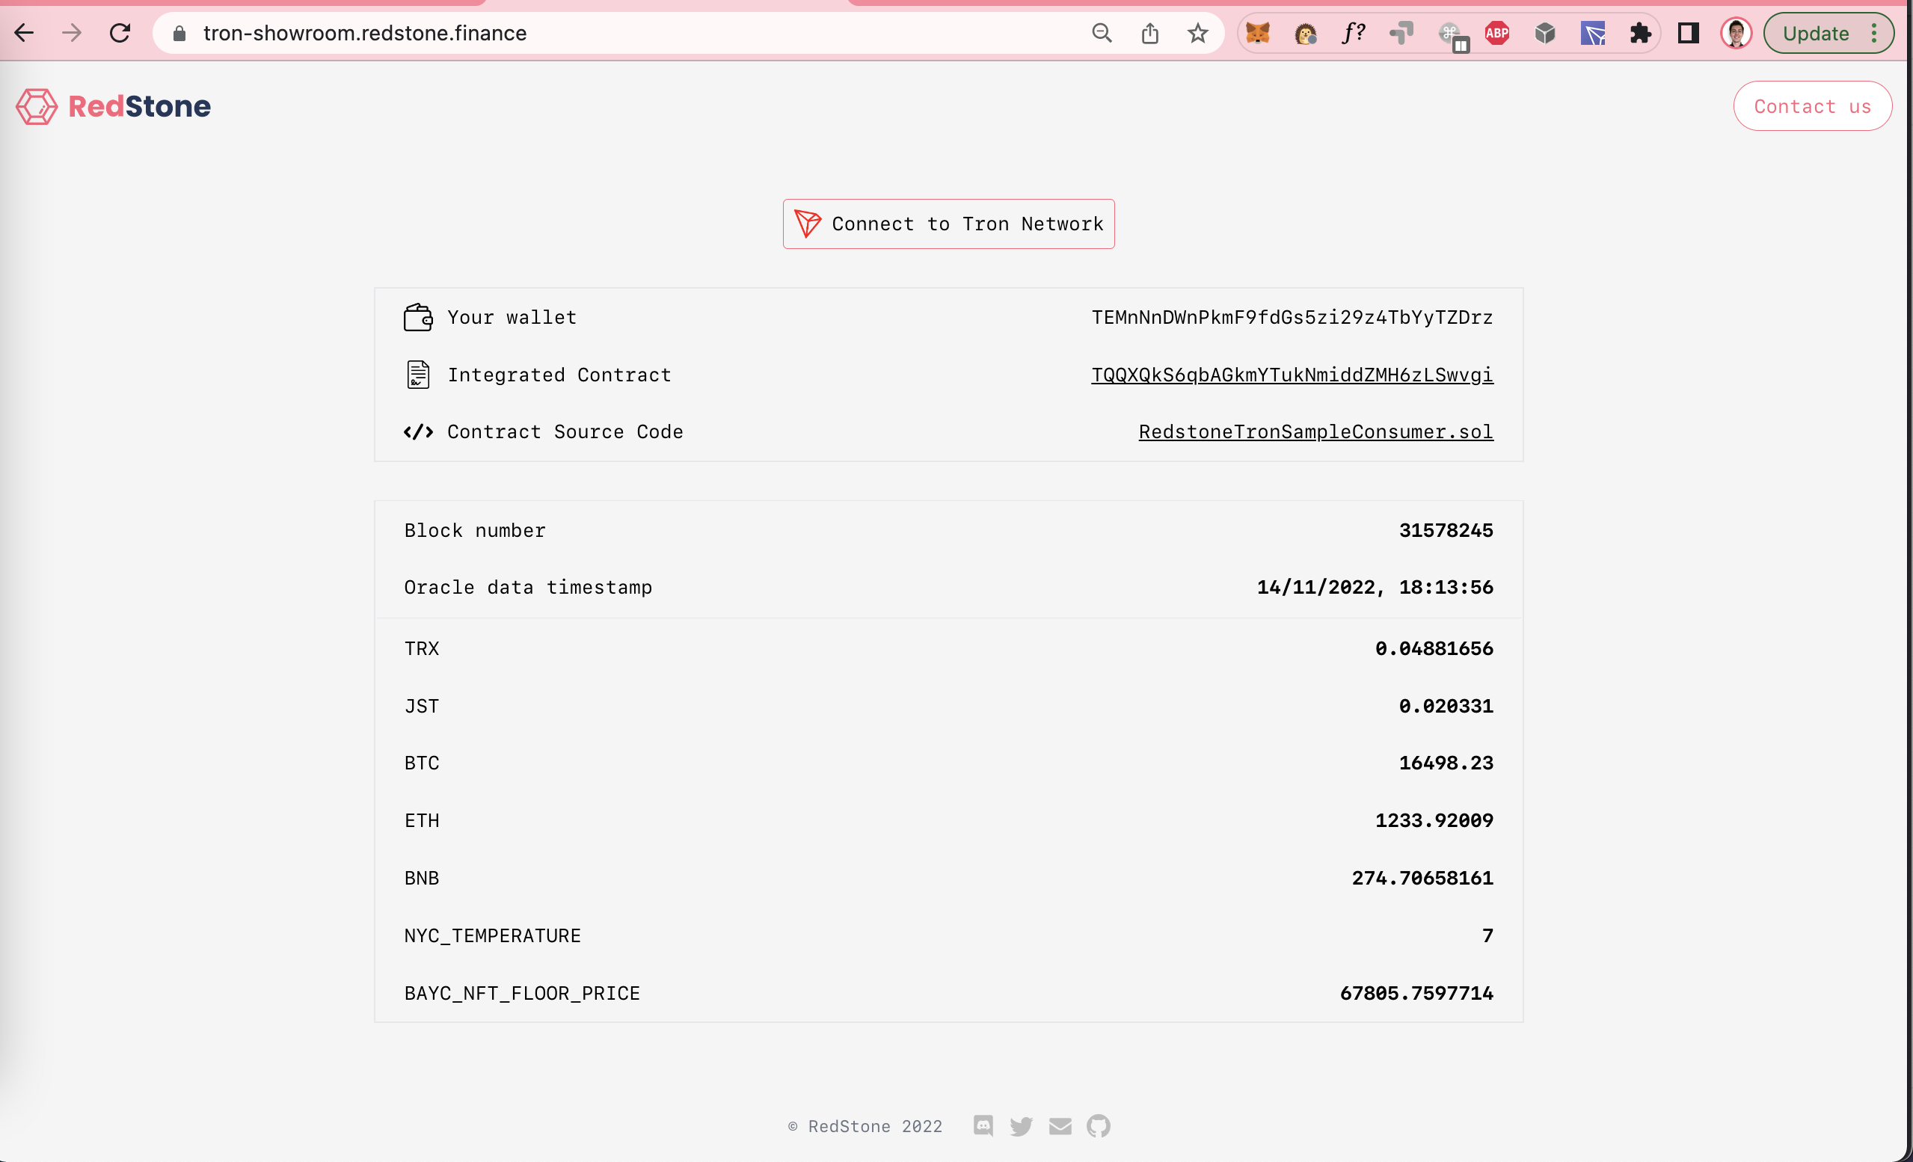Bookmark this page with star icon
This screenshot has width=1913, height=1162.
(x=1197, y=34)
